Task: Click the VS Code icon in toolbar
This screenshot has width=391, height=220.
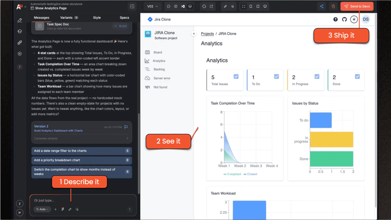Action: [x=183, y=6]
